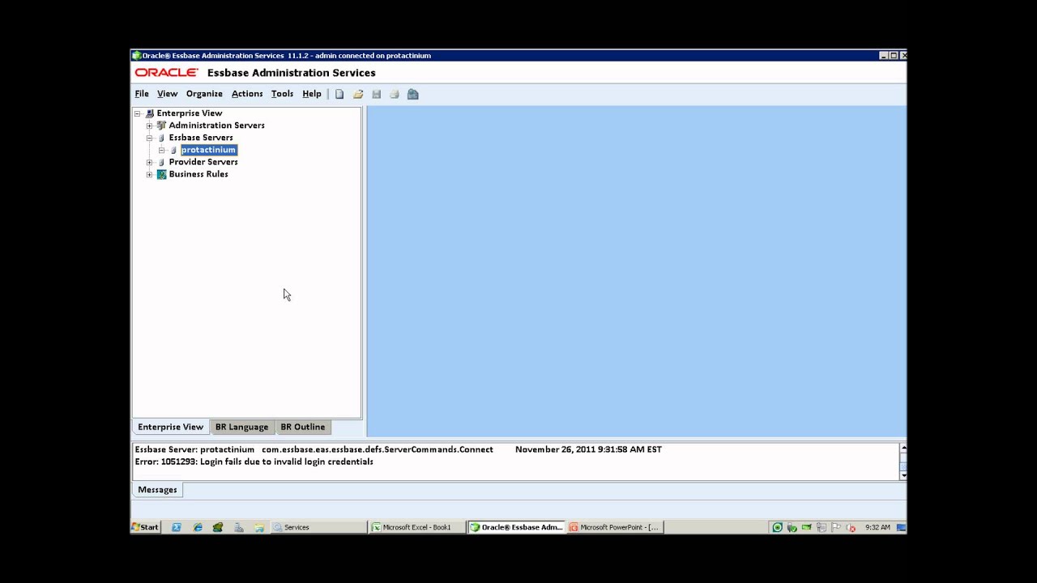Open the Windows Start menu
Image resolution: width=1037 pixels, height=583 pixels.
(x=146, y=527)
